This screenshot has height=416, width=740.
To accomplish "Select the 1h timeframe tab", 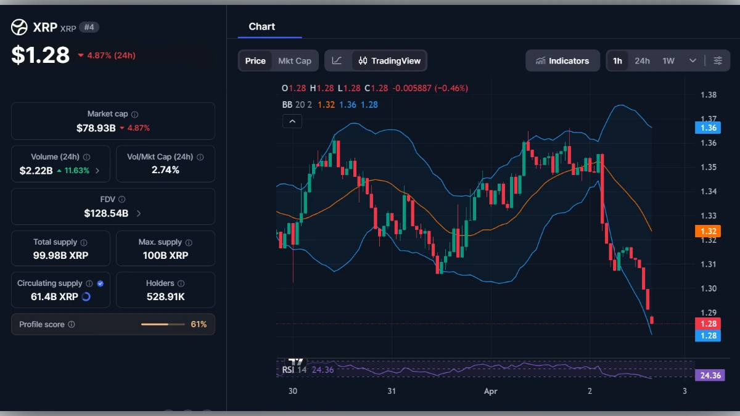I will [x=618, y=60].
